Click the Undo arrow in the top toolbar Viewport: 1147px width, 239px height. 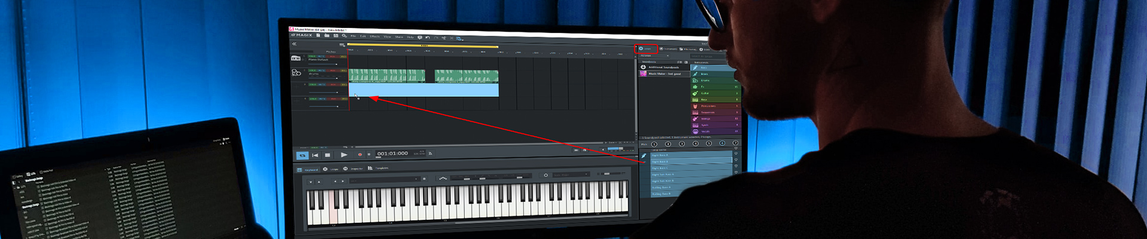tap(427, 38)
